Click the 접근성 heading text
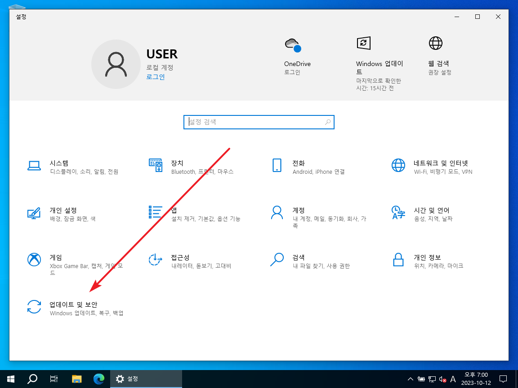 pos(180,257)
